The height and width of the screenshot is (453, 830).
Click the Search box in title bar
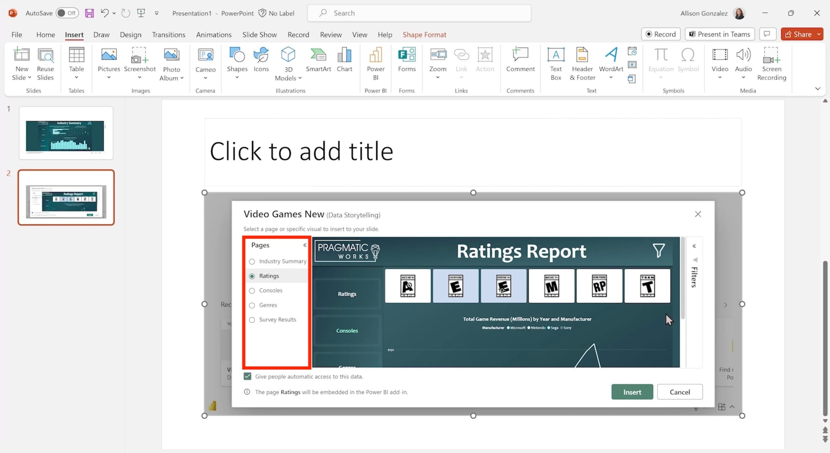[419, 13]
